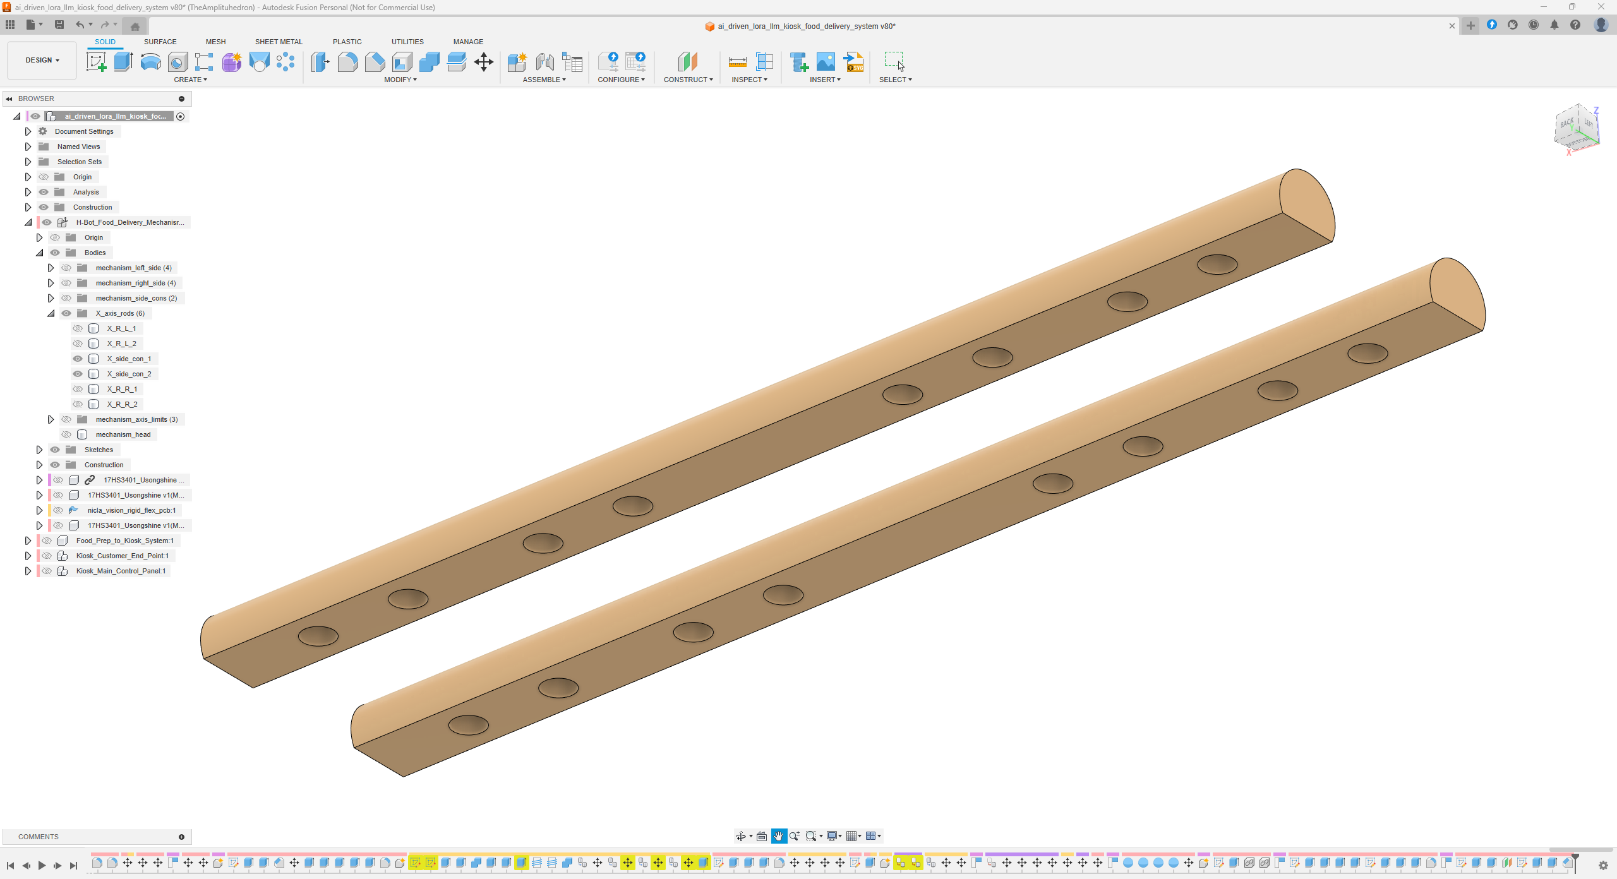Click the timeline play button
The width and height of the screenshot is (1617, 879).
[x=42, y=865]
